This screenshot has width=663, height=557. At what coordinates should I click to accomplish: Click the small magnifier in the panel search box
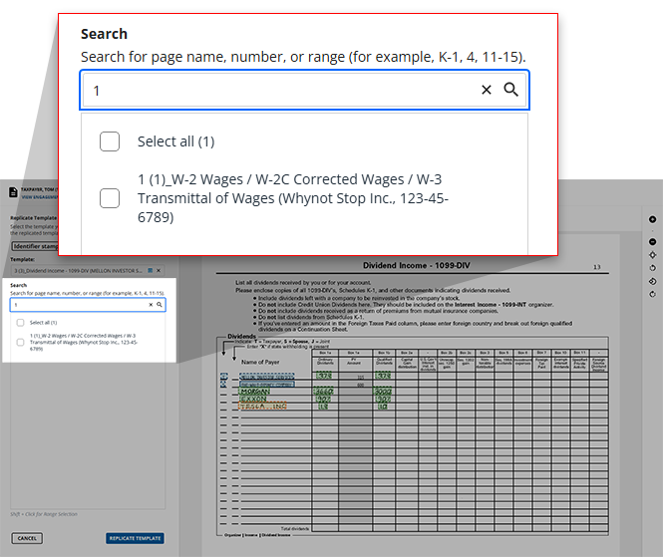160,304
